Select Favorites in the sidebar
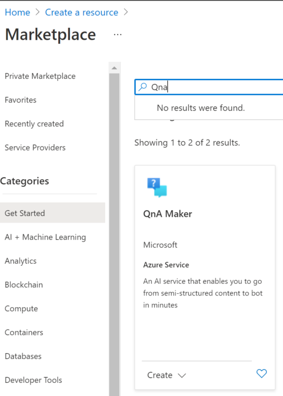Viewport: 283px width, 396px height. [21, 100]
